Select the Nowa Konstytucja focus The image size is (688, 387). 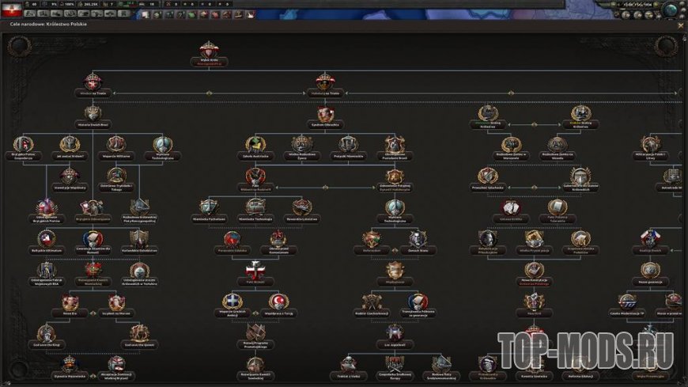point(534,269)
